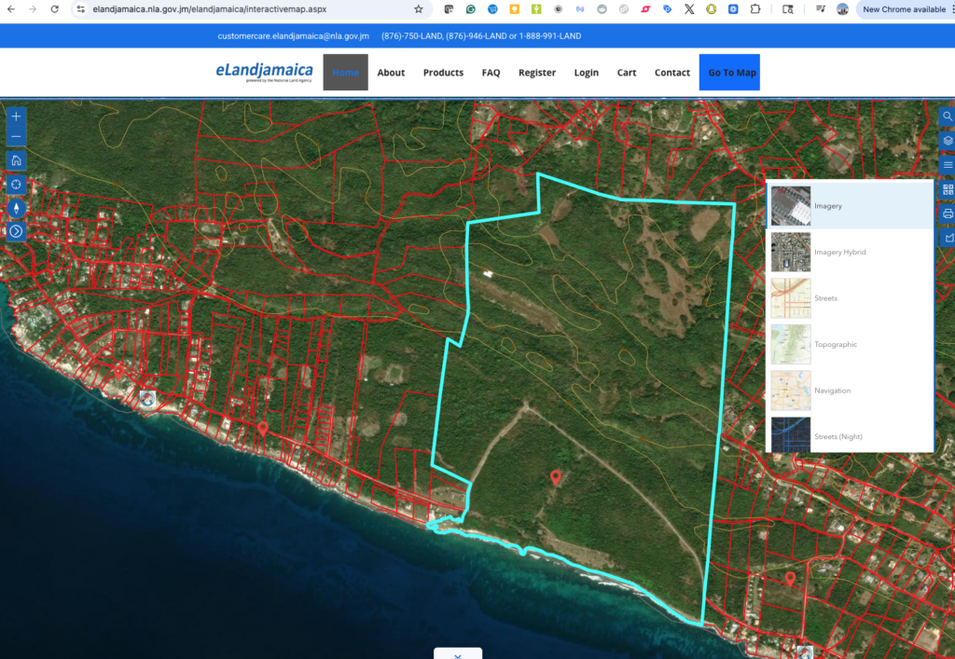Reset map orientation with compass
Viewport: 955px width, 659px height.
pyautogui.click(x=16, y=208)
